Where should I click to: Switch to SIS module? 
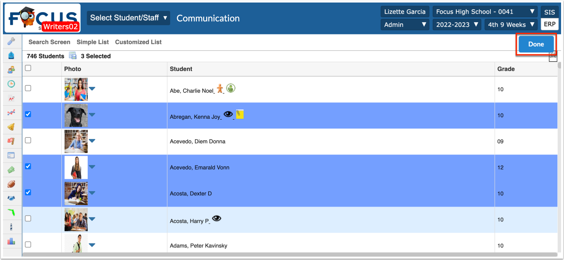549,12
